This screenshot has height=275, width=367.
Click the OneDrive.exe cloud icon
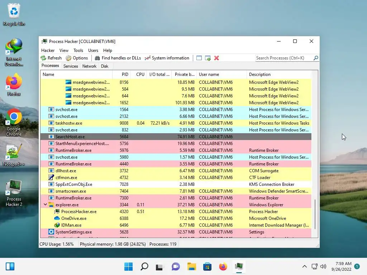pos(57,218)
